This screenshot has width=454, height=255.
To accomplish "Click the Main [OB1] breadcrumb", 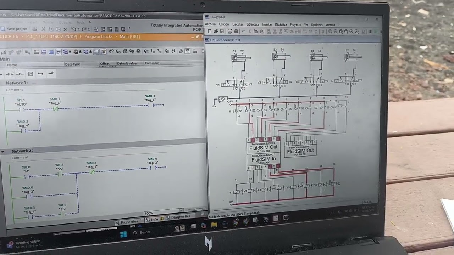I will [130, 37].
